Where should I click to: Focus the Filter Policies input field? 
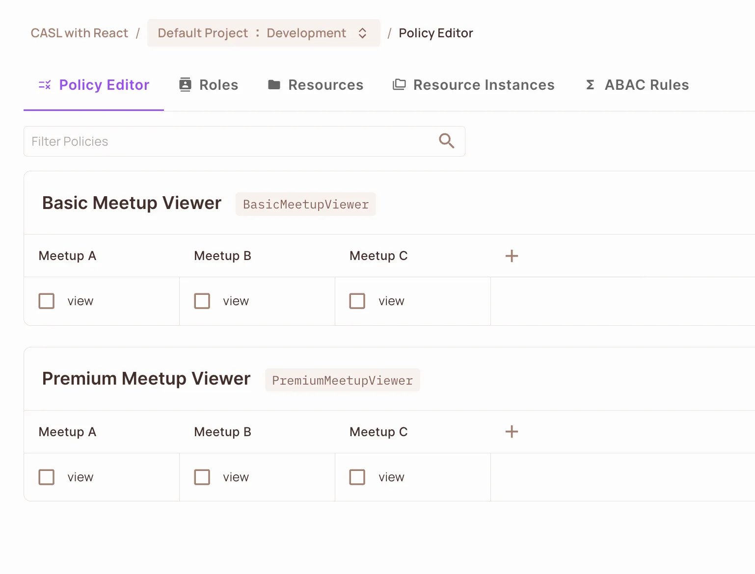(x=226, y=141)
